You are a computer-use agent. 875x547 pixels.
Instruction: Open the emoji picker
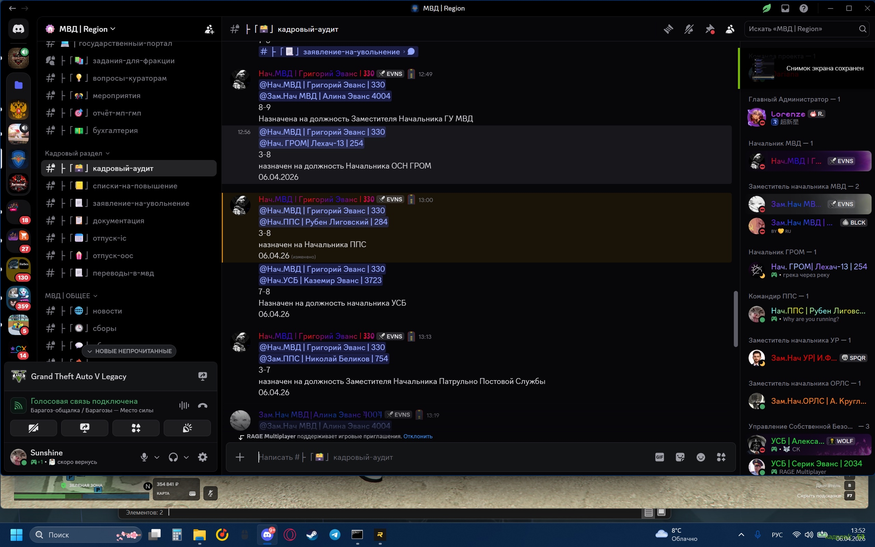point(701,457)
